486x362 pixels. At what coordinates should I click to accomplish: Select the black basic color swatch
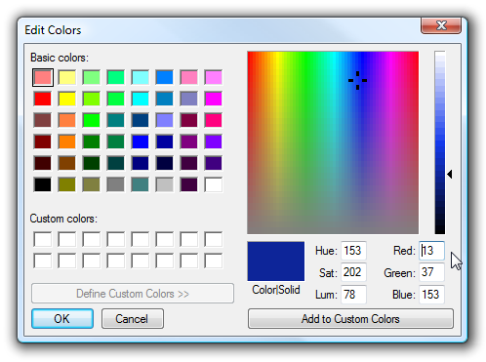coord(43,184)
